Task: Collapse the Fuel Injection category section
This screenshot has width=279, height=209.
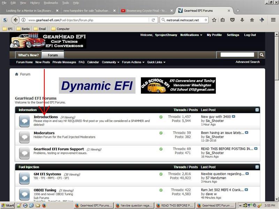Action: [257, 167]
